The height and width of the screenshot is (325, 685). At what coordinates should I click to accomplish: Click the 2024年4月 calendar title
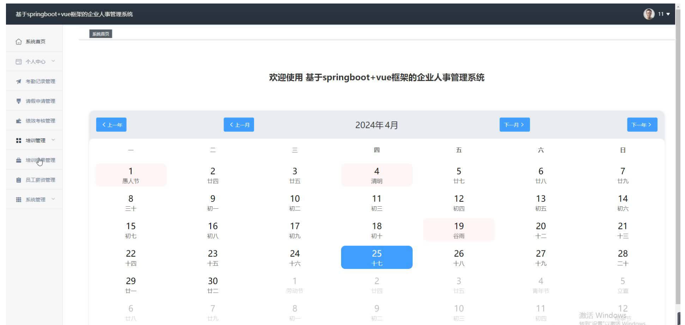[377, 125]
